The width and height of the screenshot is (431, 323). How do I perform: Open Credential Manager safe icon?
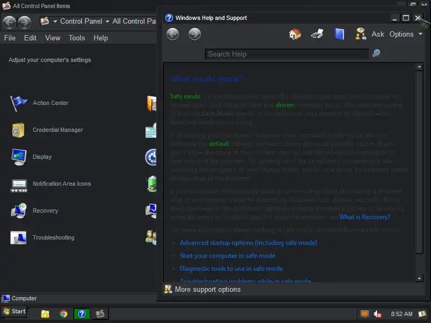click(18, 130)
